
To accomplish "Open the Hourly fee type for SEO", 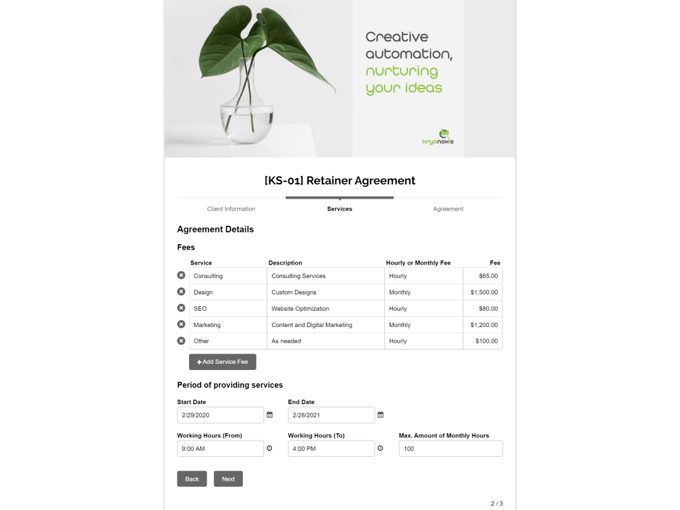I will [x=424, y=308].
